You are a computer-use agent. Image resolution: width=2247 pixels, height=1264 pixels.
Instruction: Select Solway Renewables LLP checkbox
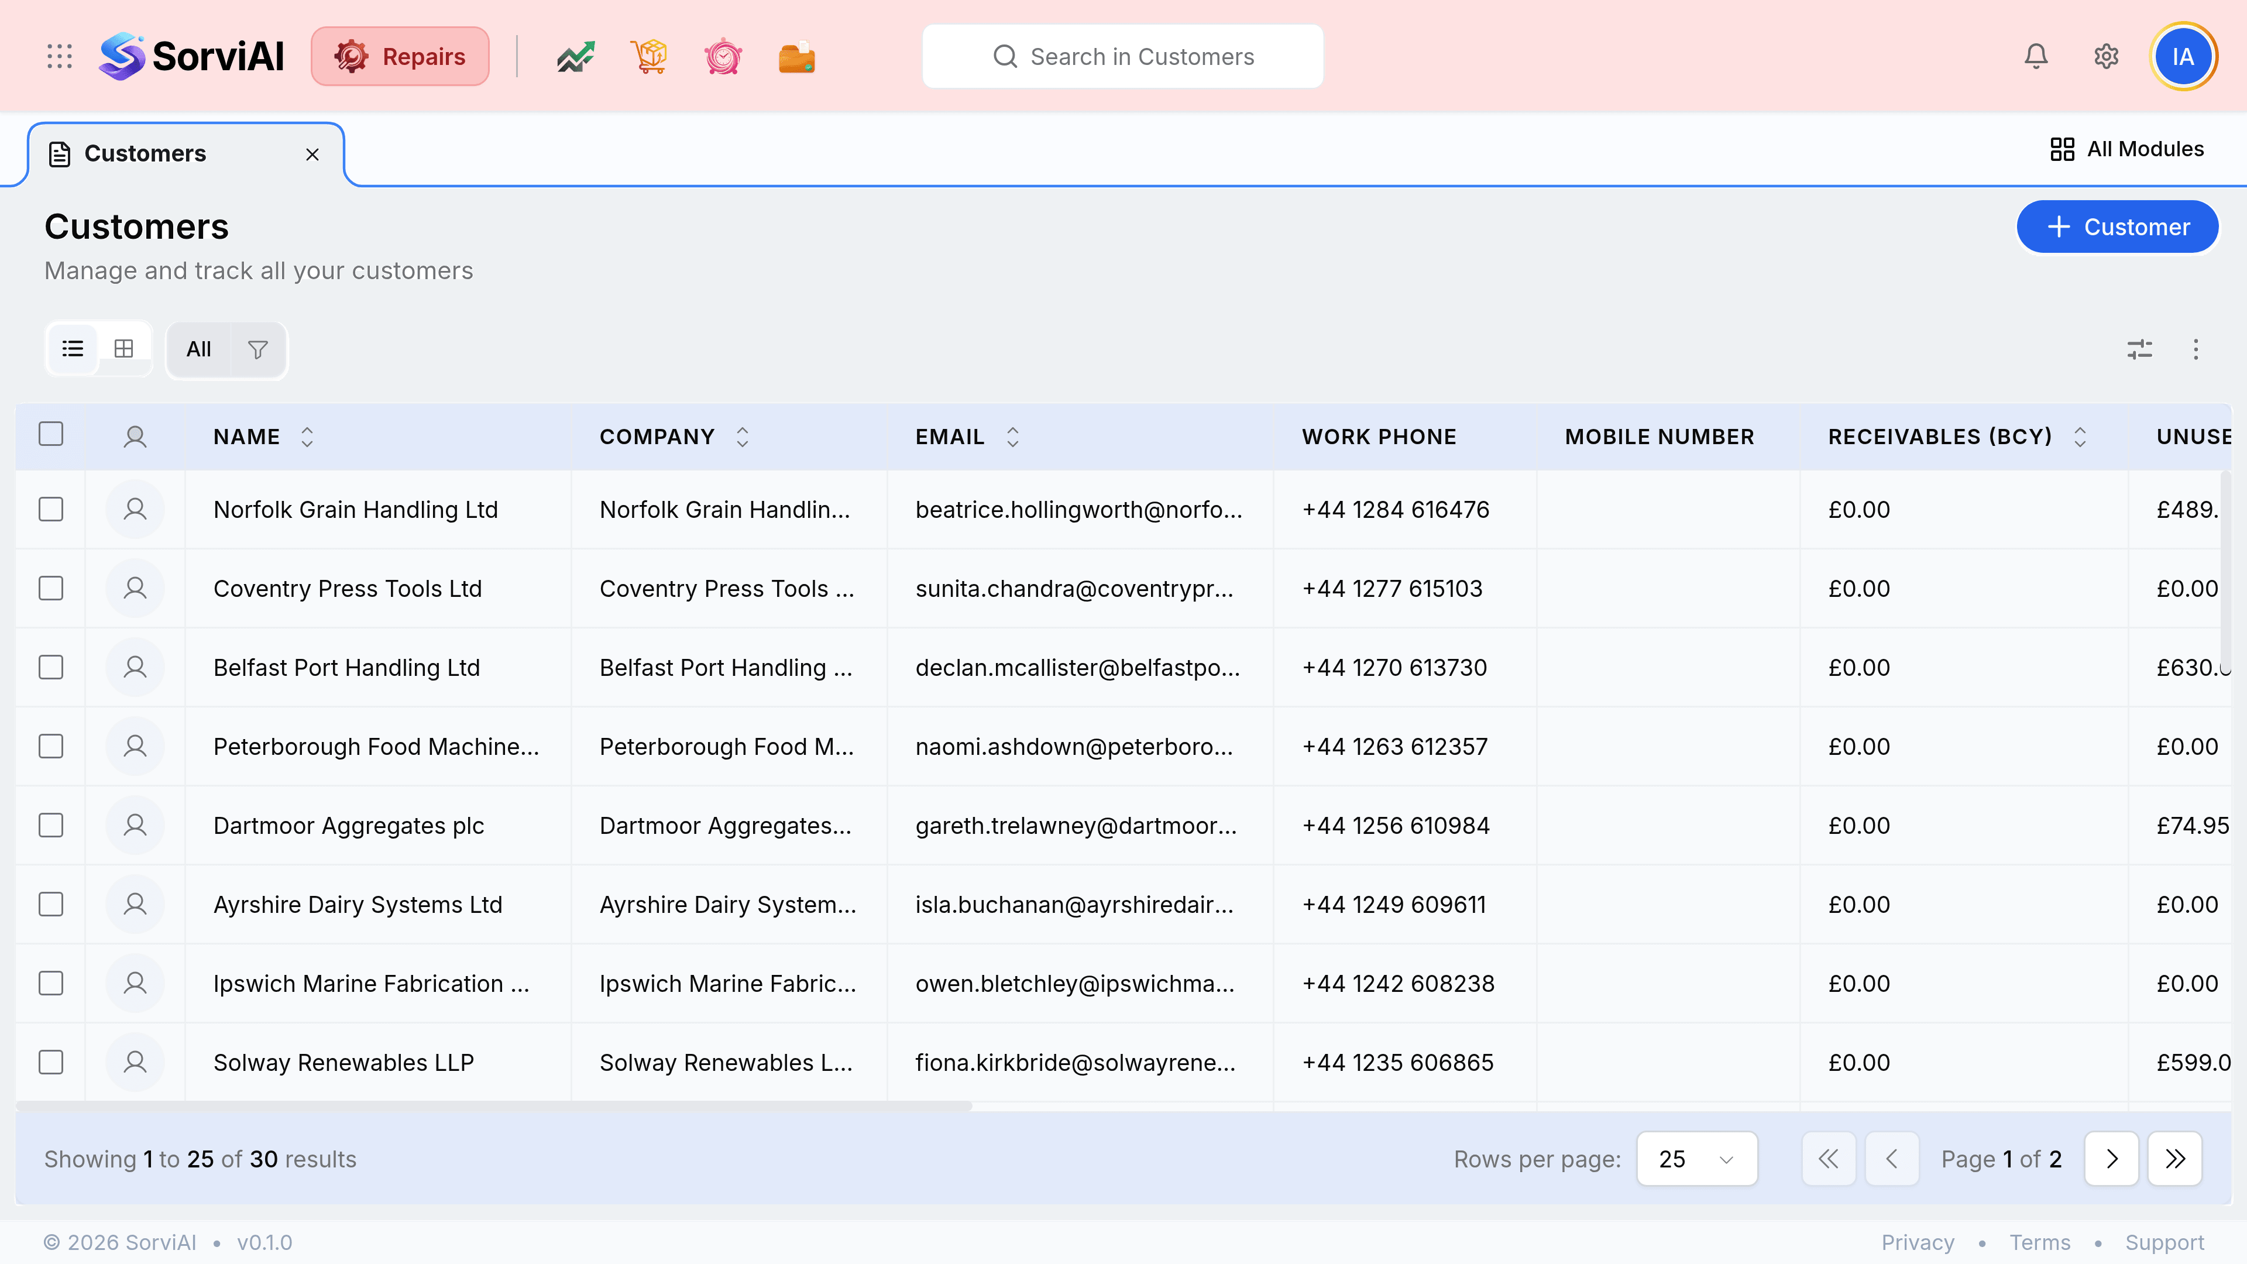[x=51, y=1063]
